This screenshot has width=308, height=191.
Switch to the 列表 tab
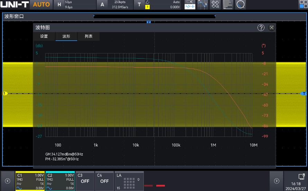click(x=88, y=36)
